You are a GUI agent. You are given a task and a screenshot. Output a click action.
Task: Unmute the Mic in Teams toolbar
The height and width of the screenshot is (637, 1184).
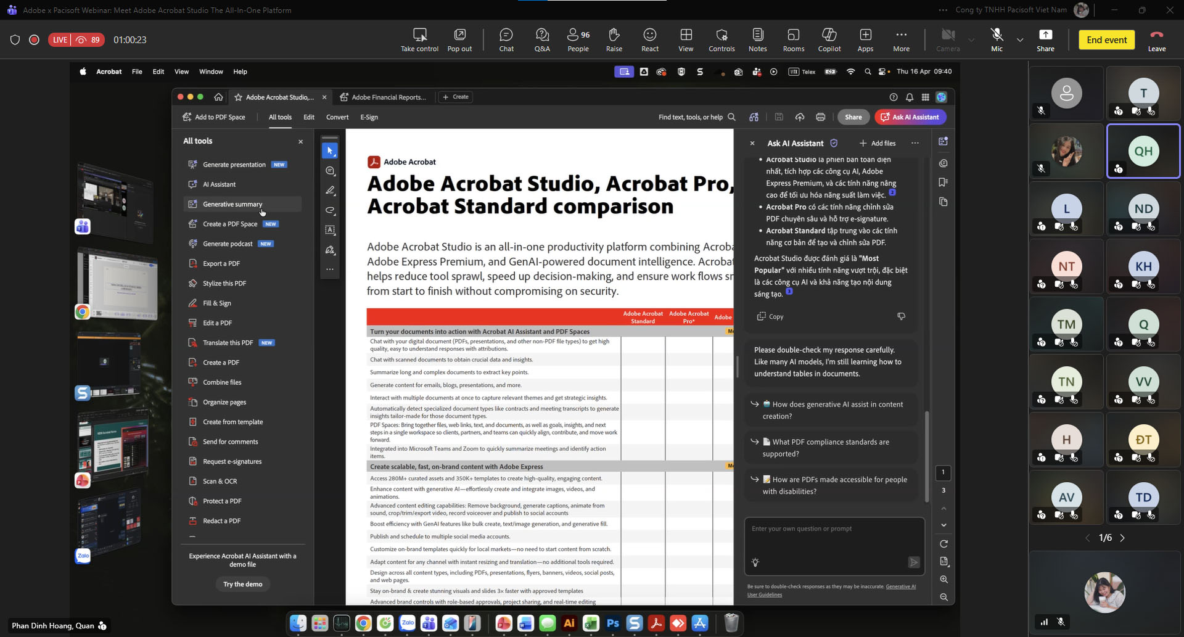click(x=997, y=39)
